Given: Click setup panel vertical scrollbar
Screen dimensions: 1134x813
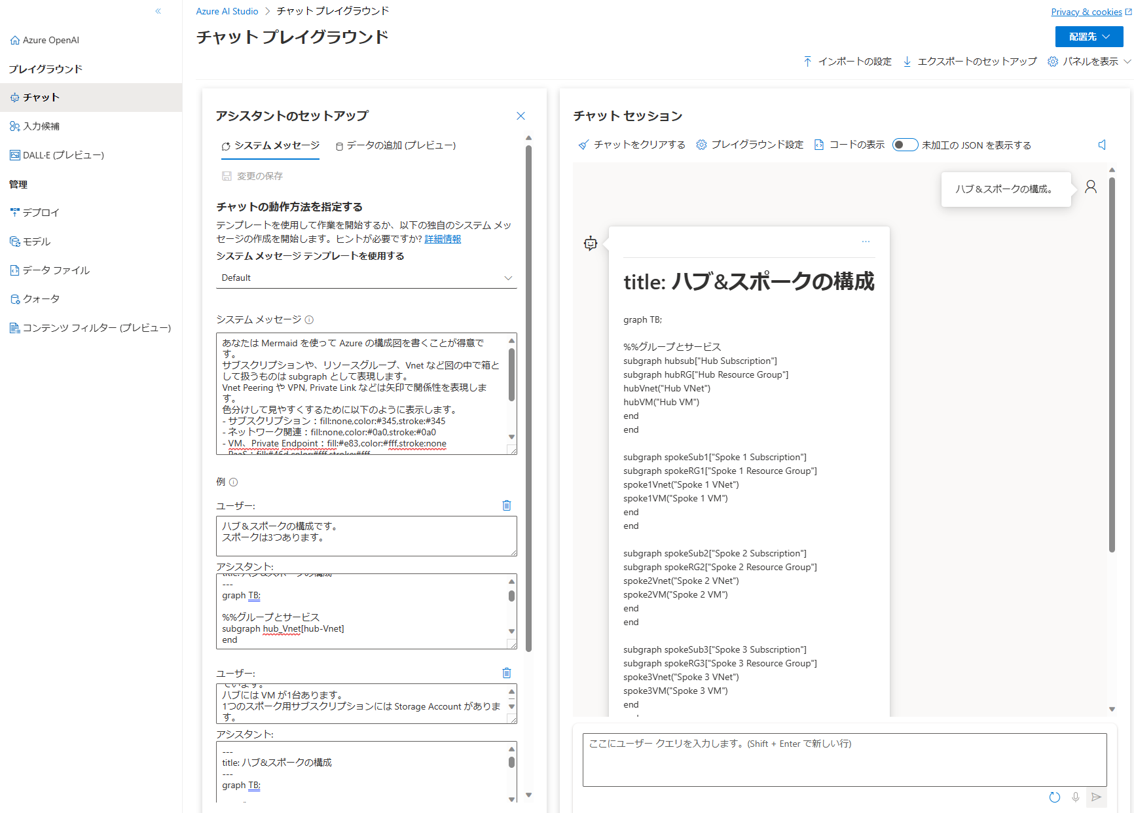Looking at the screenshot, I should 528,398.
